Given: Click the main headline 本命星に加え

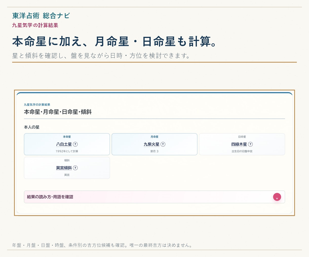Looking at the screenshot, I should [115, 41].
